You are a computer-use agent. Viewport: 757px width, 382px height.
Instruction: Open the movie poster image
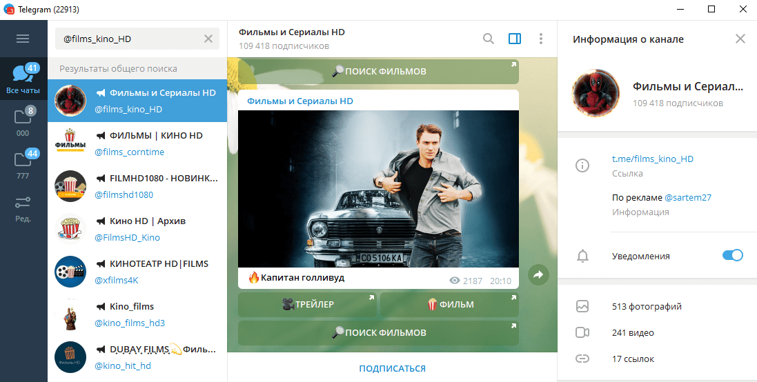click(x=378, y=189)
